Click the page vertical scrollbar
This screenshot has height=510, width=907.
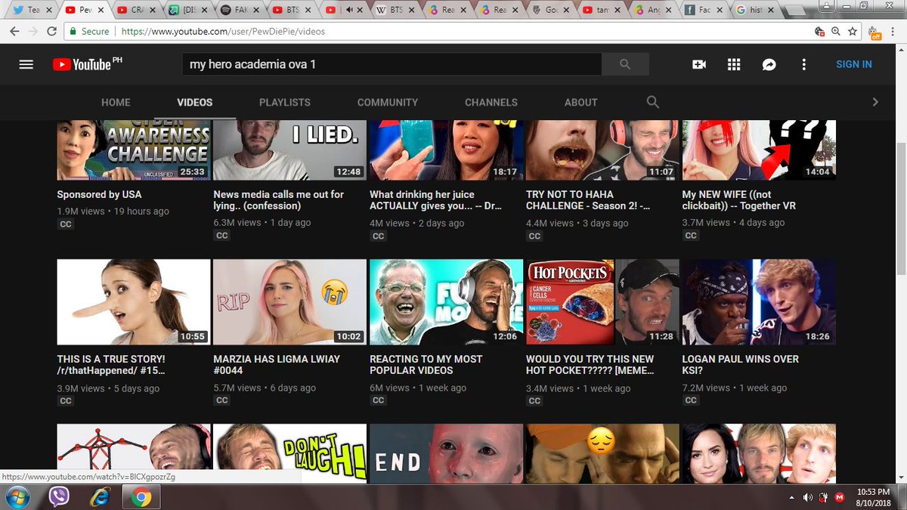[x=901, y=264]
